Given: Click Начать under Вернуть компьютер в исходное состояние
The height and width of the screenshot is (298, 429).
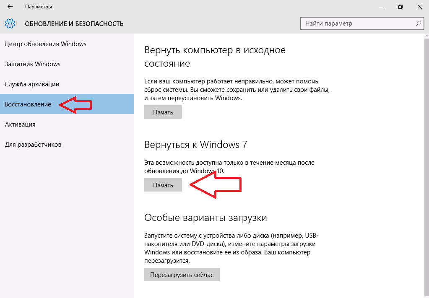Looking at the screenshot, I should click(x=163, y=112).
